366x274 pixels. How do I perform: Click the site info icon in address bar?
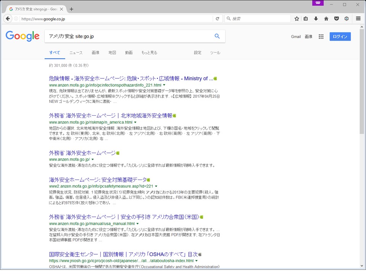(x=16, y=19)
